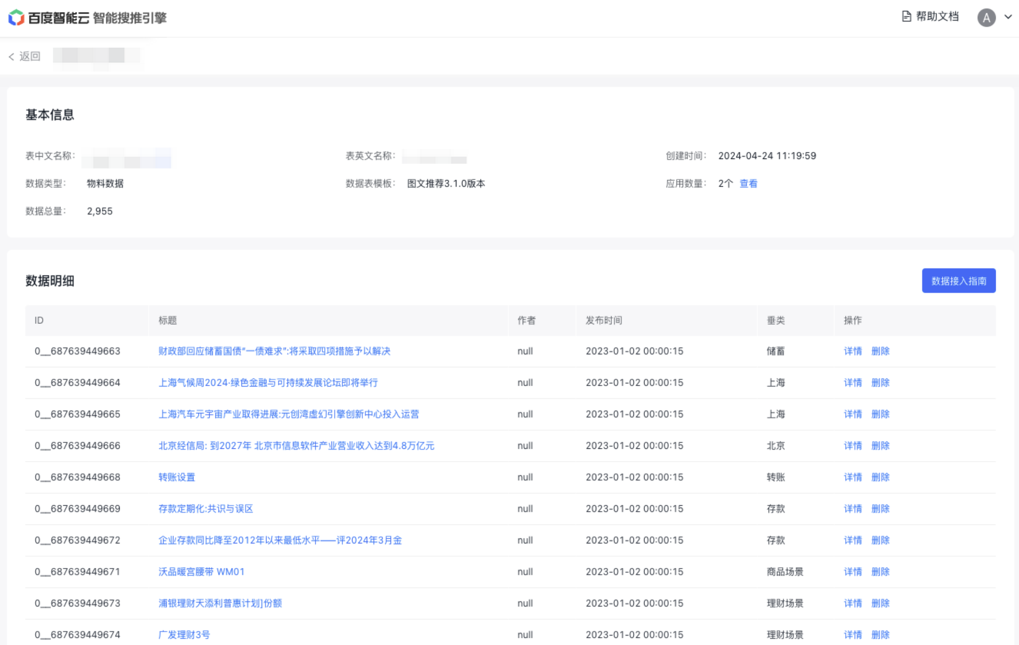View 详情 for 北京经信局 row
This screenshot has height=645, width=1019.
pos(853,446)
